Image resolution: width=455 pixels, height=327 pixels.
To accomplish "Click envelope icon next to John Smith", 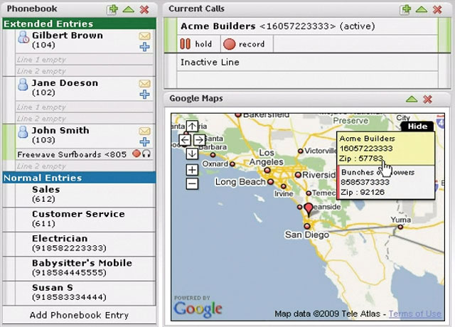I will (x=144, y=131).
